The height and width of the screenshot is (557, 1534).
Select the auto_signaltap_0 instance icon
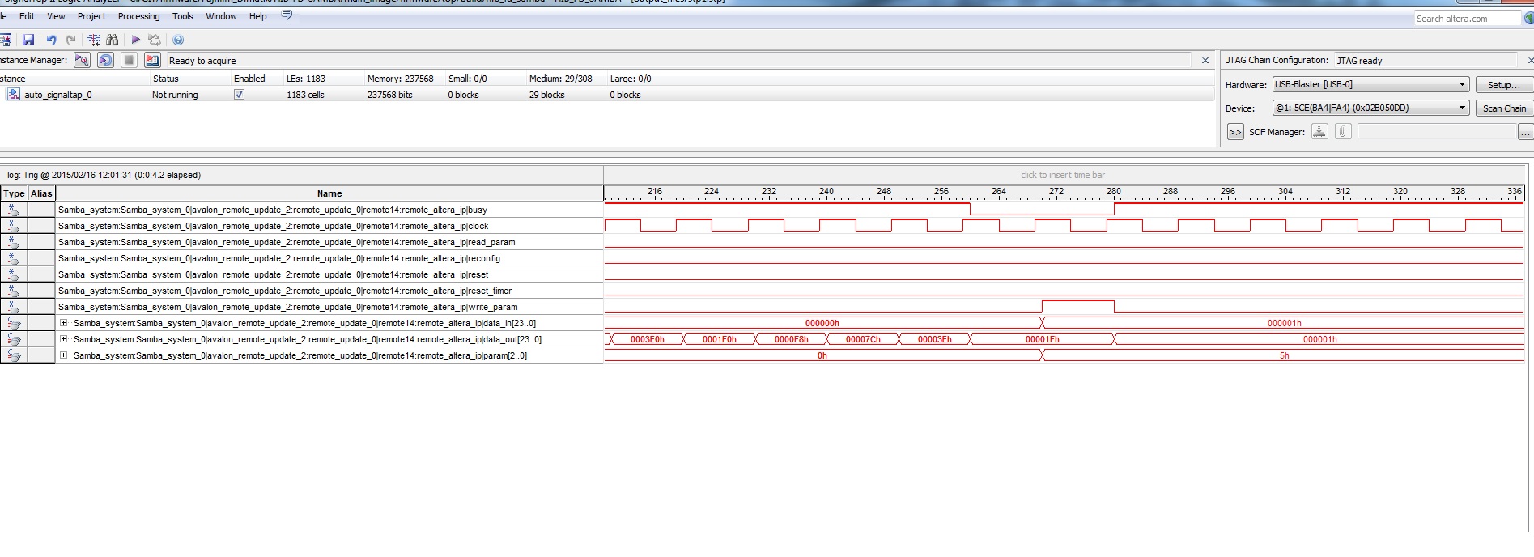pyautogui.click(x=13, y=95)
